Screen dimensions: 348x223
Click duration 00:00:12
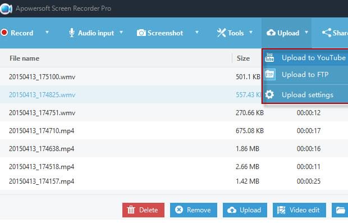click(309, 113)
